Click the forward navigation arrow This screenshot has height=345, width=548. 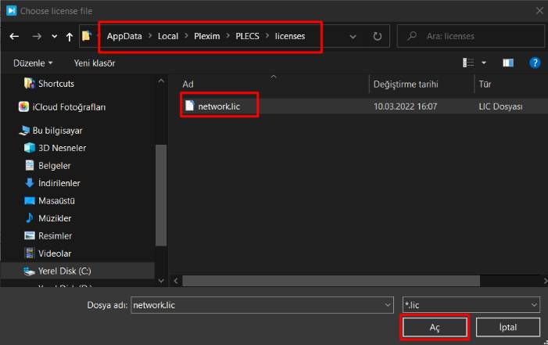[37, 37]
